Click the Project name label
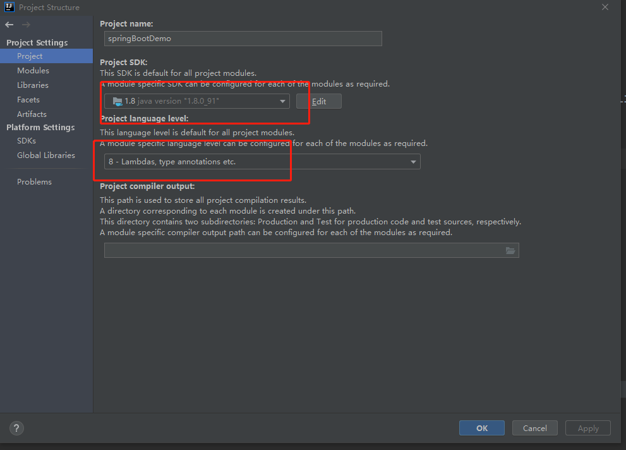626x450 pixels. (x=126, y=23)
